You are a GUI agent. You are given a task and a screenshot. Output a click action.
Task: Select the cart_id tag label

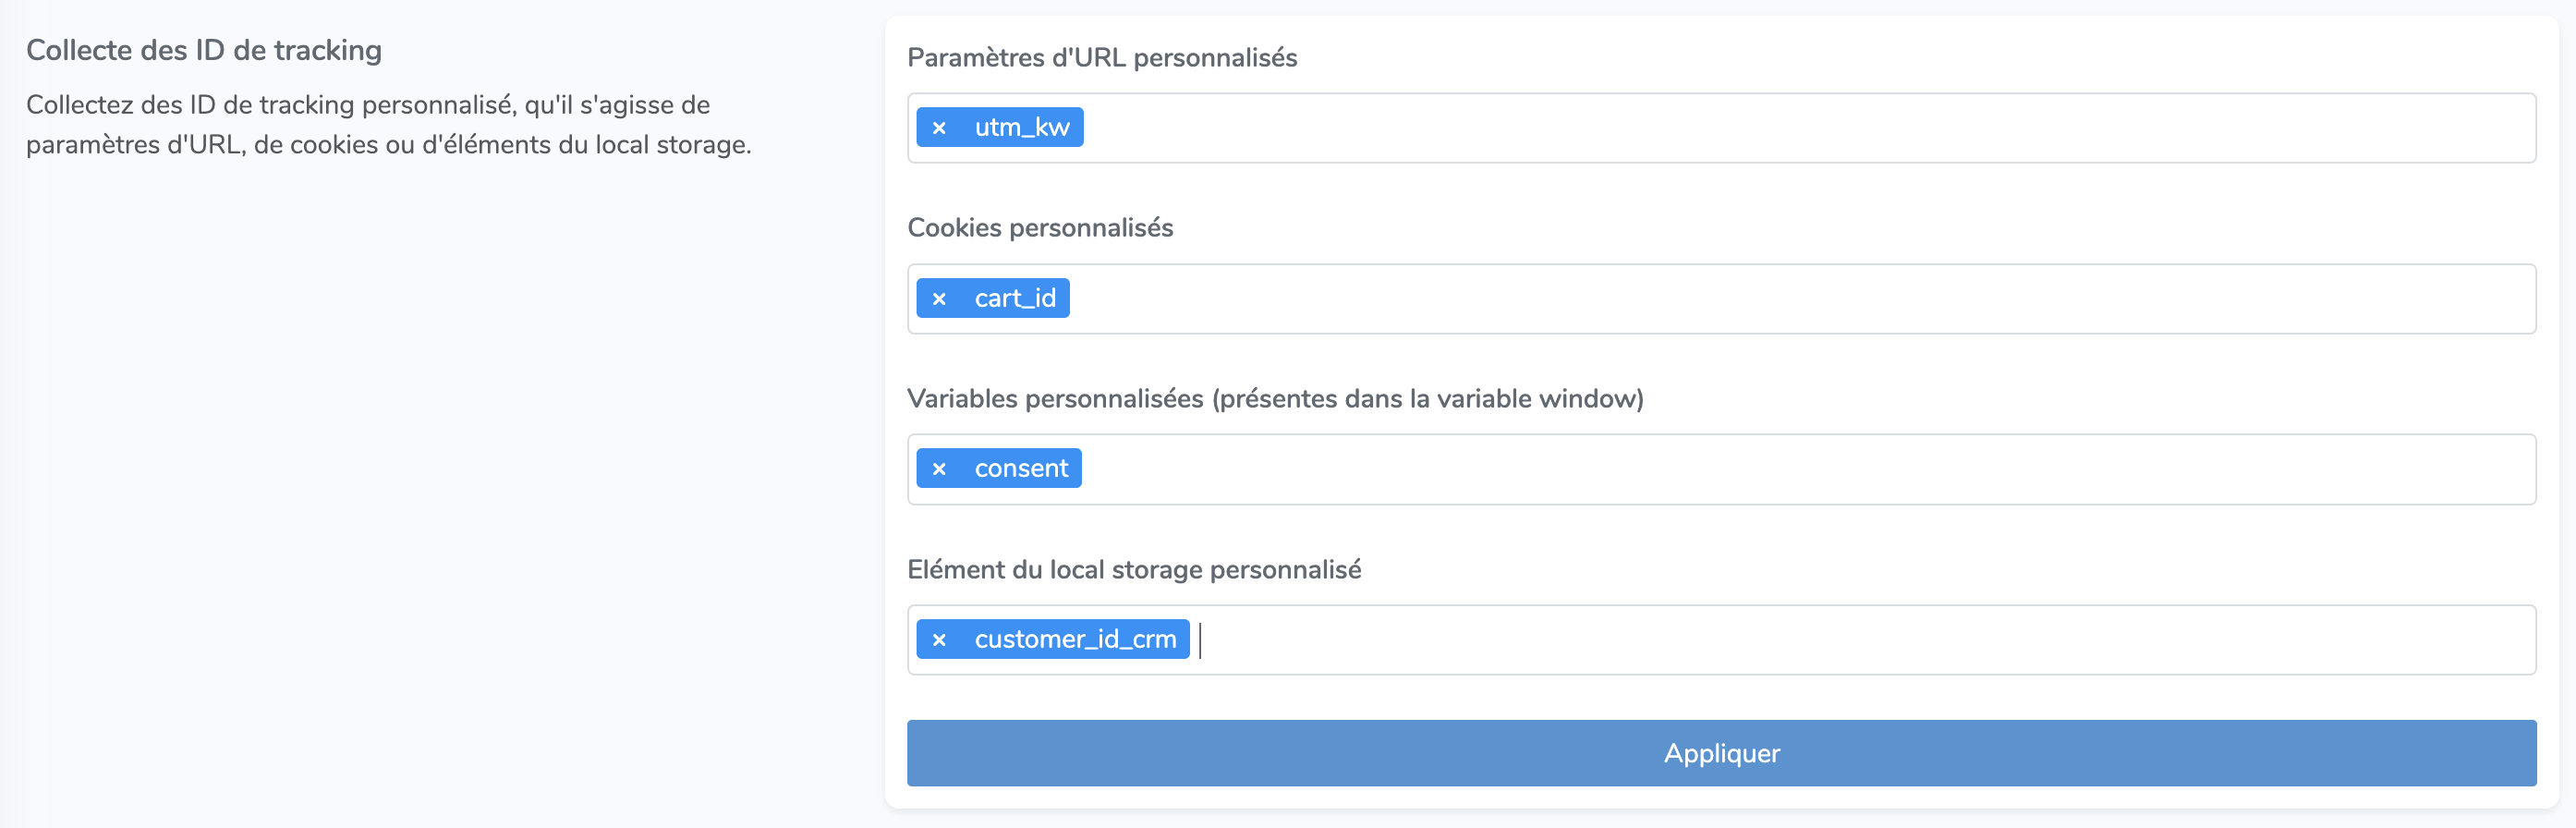(1014, 299)
